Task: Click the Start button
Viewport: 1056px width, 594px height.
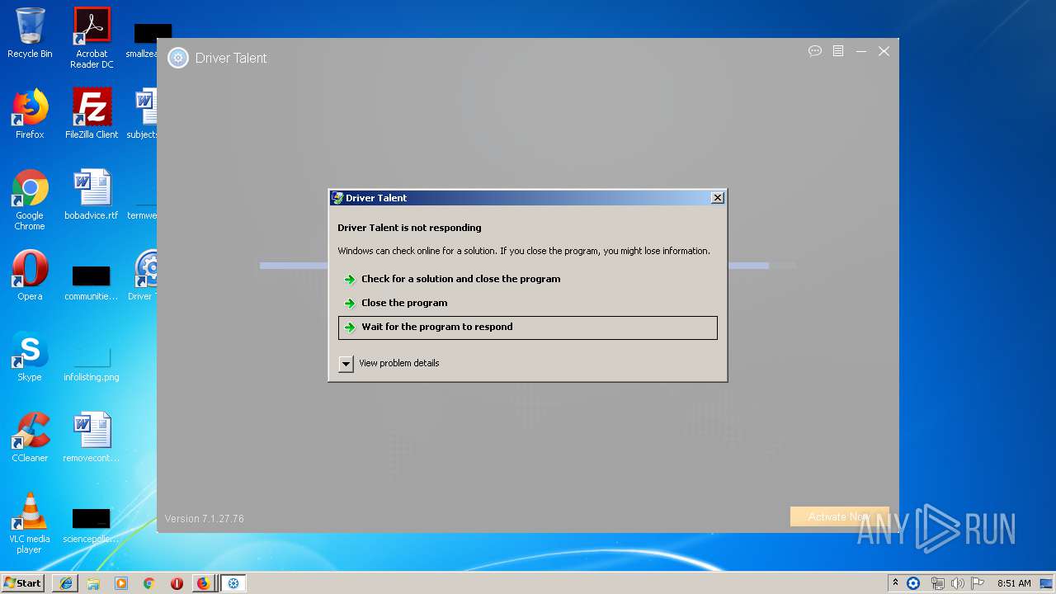Action: (23, 583)
